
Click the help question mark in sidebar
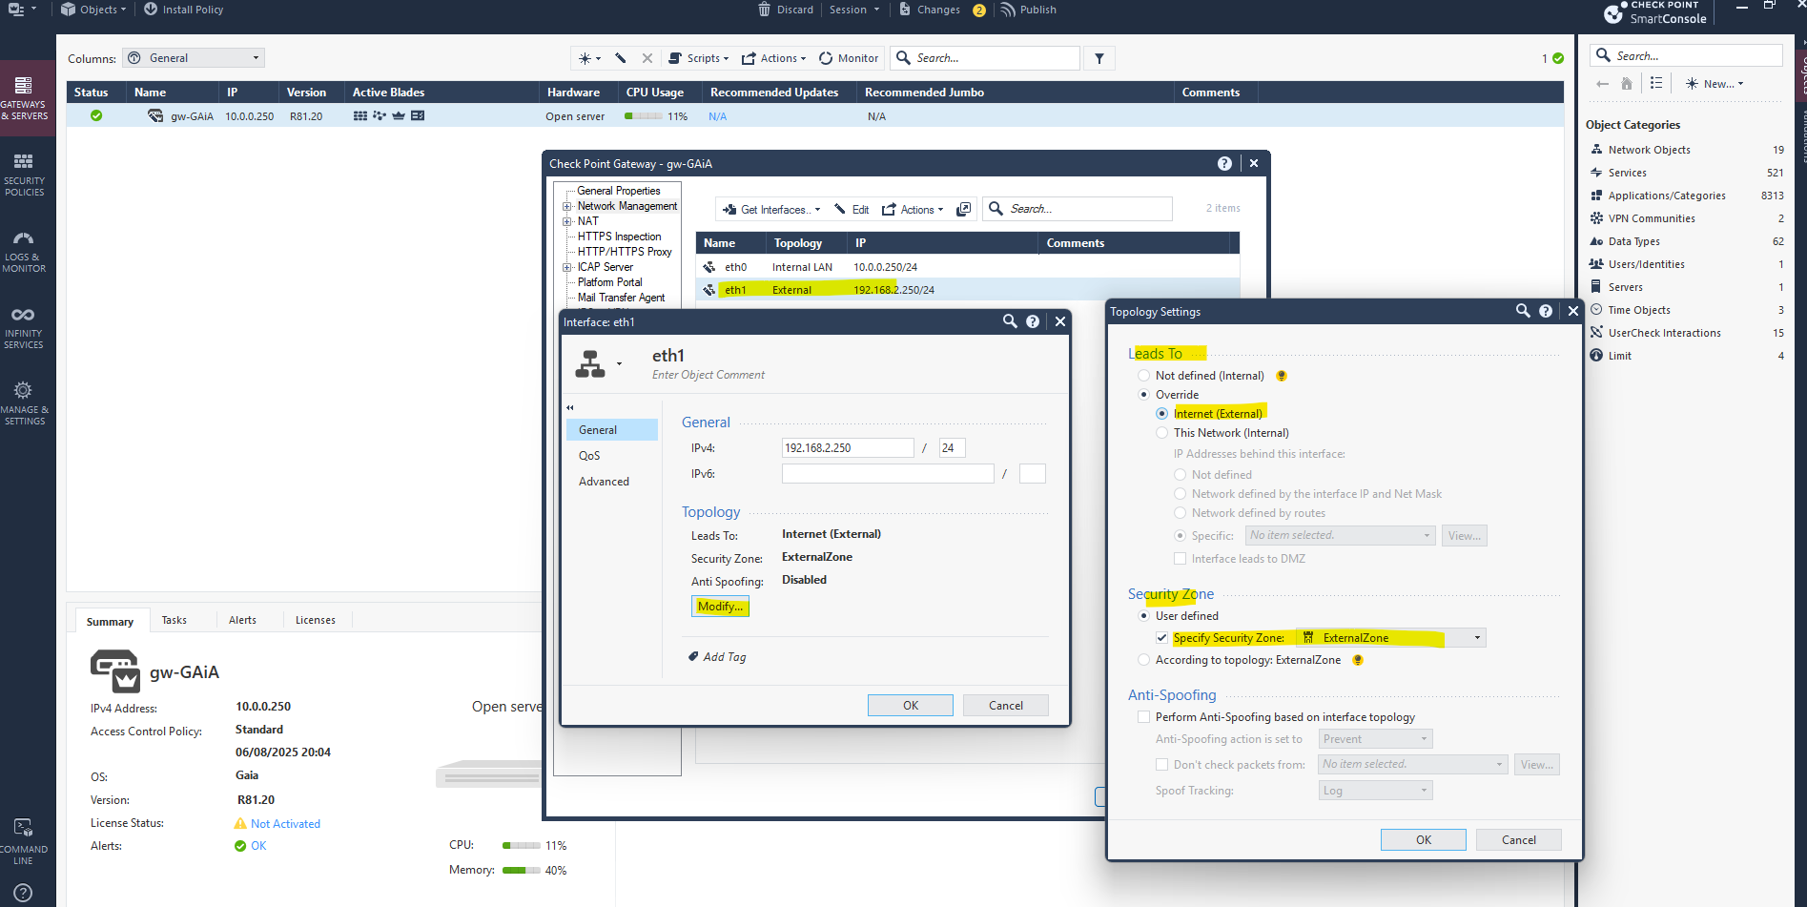tap(24, 893)
